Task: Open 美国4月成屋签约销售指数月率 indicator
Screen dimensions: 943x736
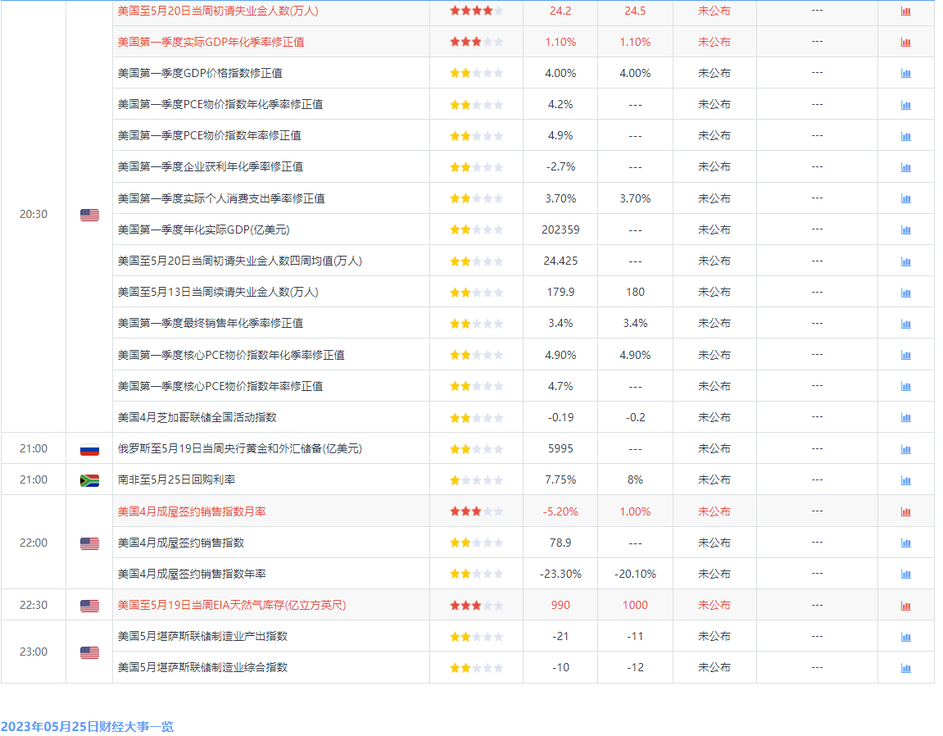Action: pos(191,511)
